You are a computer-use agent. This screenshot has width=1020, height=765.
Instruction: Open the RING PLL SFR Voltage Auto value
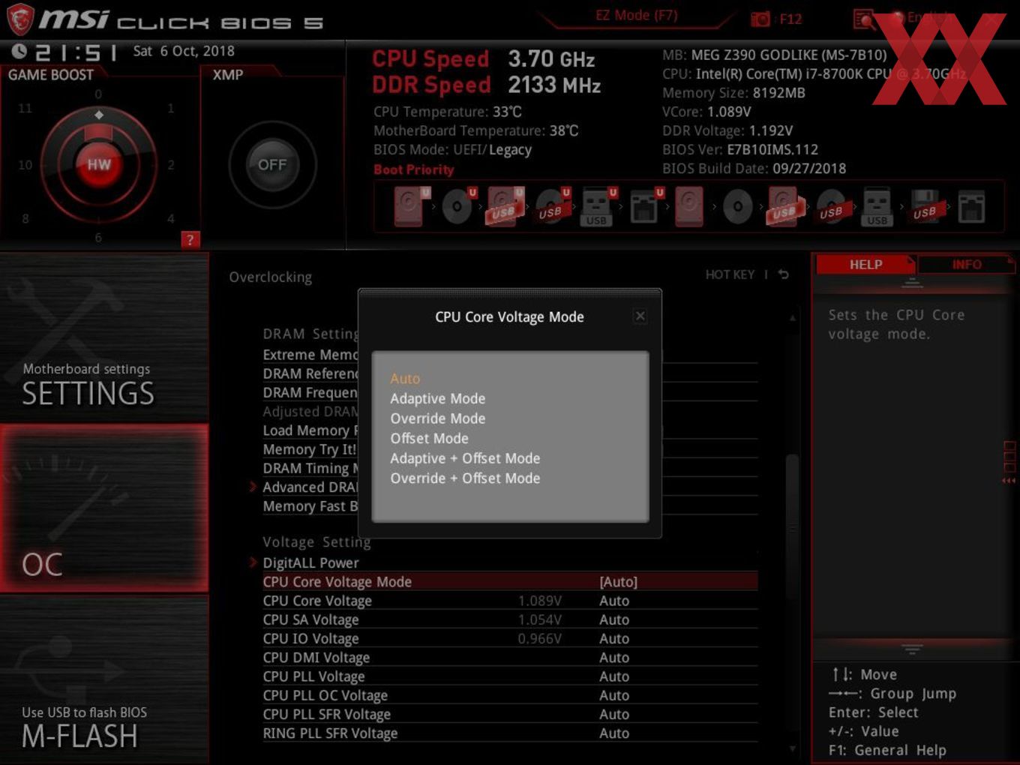tap(613, 733)
